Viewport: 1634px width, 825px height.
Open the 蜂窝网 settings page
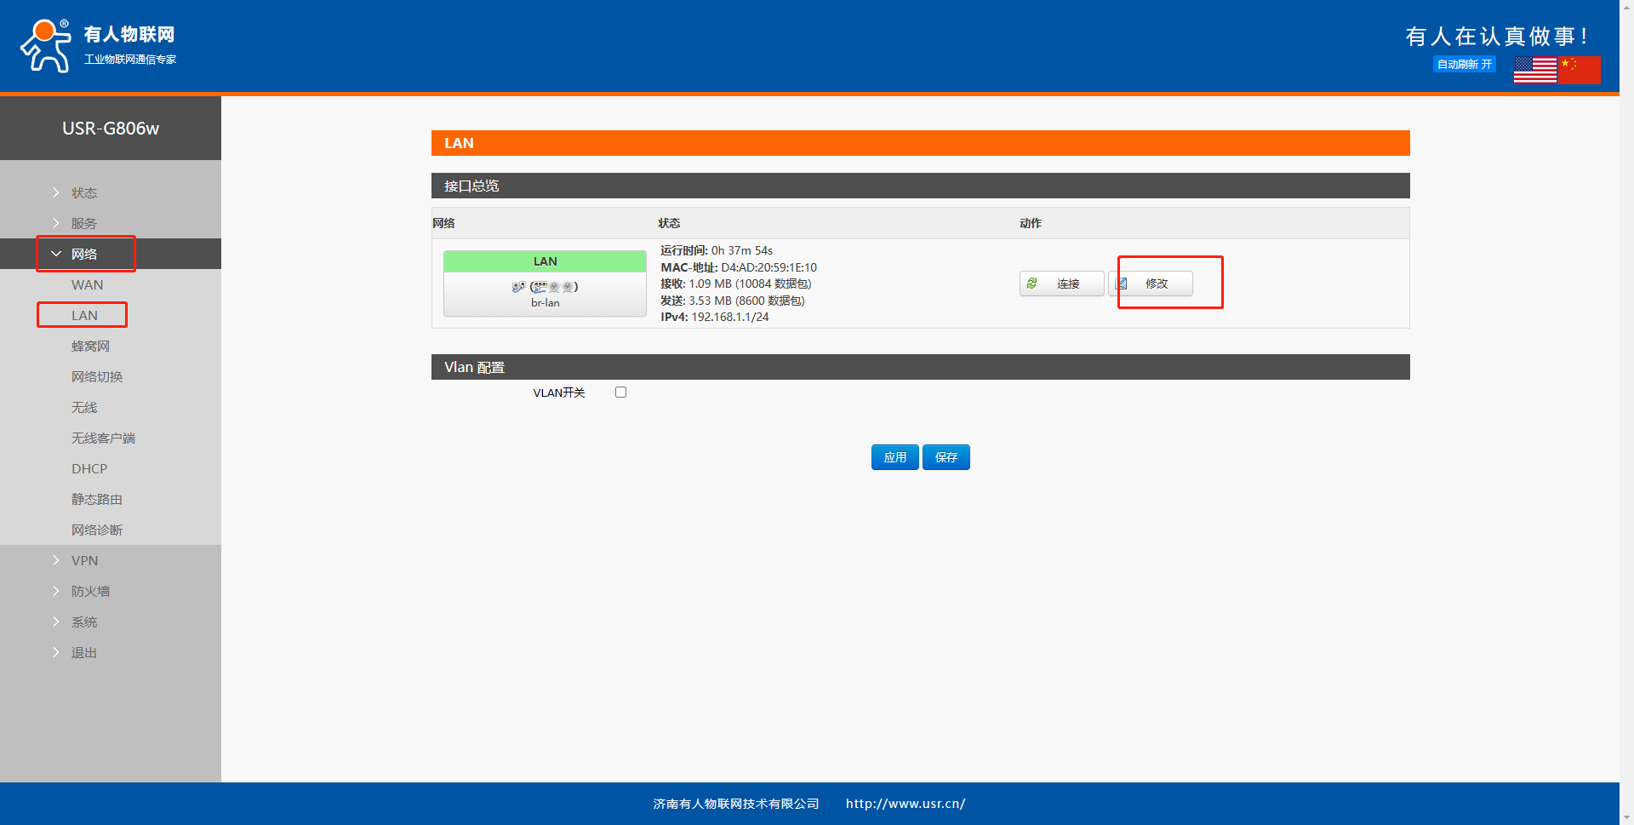tap(90, 347)
